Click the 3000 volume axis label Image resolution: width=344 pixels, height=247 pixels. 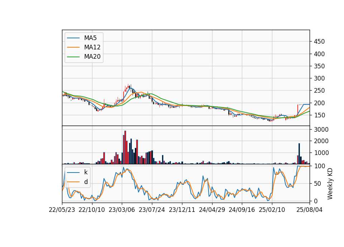click(x=321, y=129)
